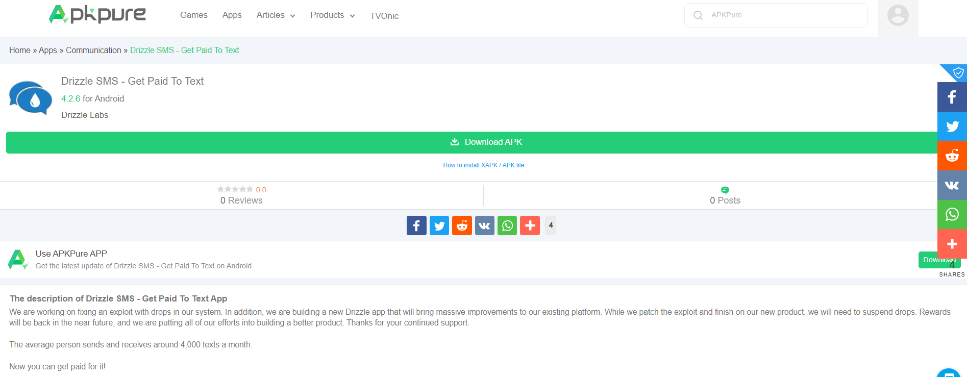This screenshot has width=967, height=377.
Task: Go to Communication breadcrumb link
Action: click(x=93, y=50)
